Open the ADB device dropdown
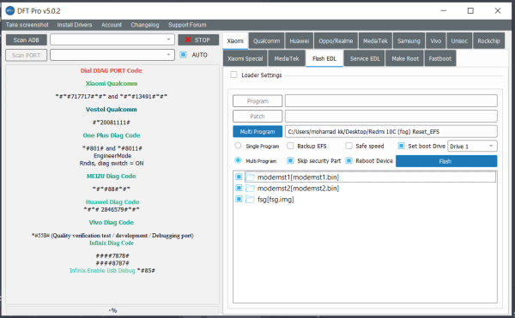The height and width of the screenshot is (318, 515). pyautogui.click(x=112, y=39)
